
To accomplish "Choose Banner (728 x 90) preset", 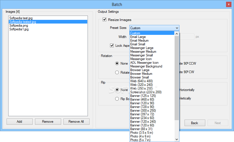I will (x=152, y=107).
